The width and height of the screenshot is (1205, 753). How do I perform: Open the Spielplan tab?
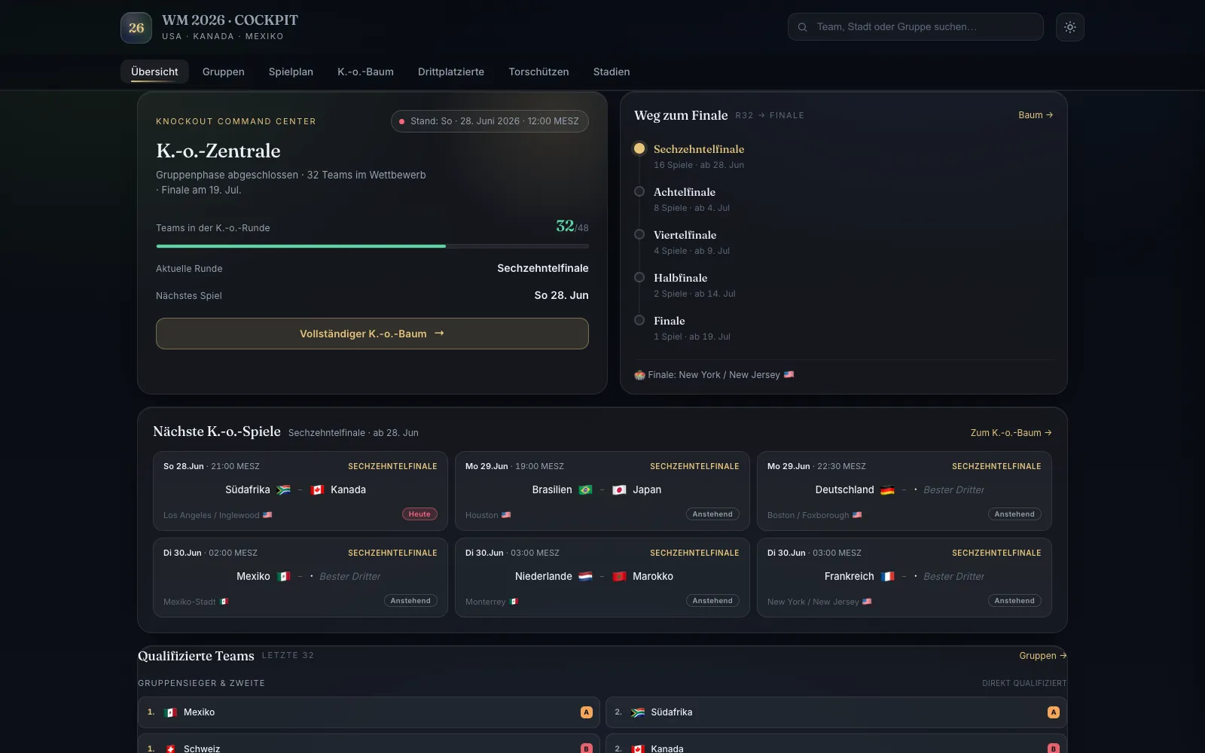291,72
